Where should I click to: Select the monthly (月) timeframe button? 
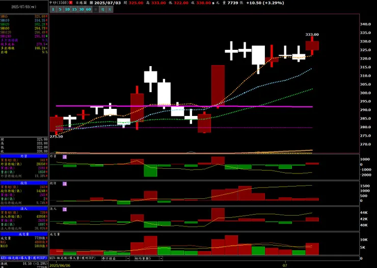tap(110, 9)
